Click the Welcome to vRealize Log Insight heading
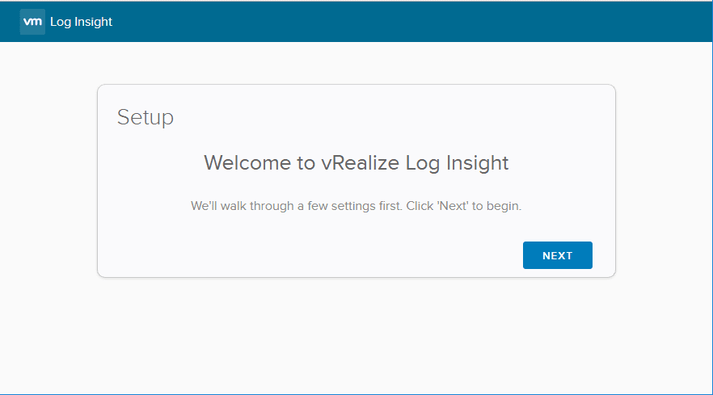This screenshot has height=395, width=713. point(356,162)
